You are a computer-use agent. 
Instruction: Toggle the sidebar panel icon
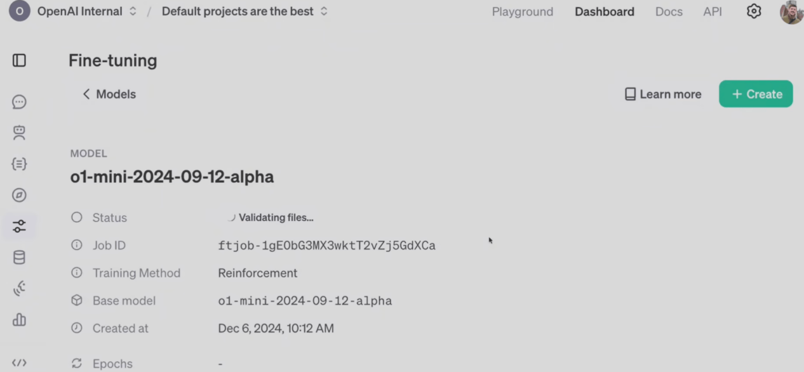point(19,60)
